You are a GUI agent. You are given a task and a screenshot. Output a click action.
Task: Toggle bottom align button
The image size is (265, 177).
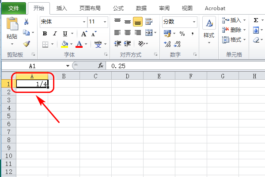[138, 22]
